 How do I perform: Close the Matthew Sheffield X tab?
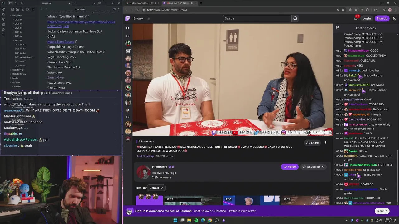point(158,3)
